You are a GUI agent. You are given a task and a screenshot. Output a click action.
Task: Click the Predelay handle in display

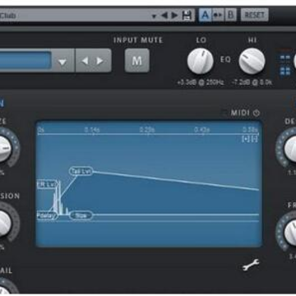tap(48, 215)
